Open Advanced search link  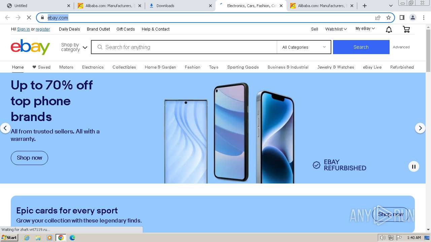pyautogui.click(x=401, y=47)
